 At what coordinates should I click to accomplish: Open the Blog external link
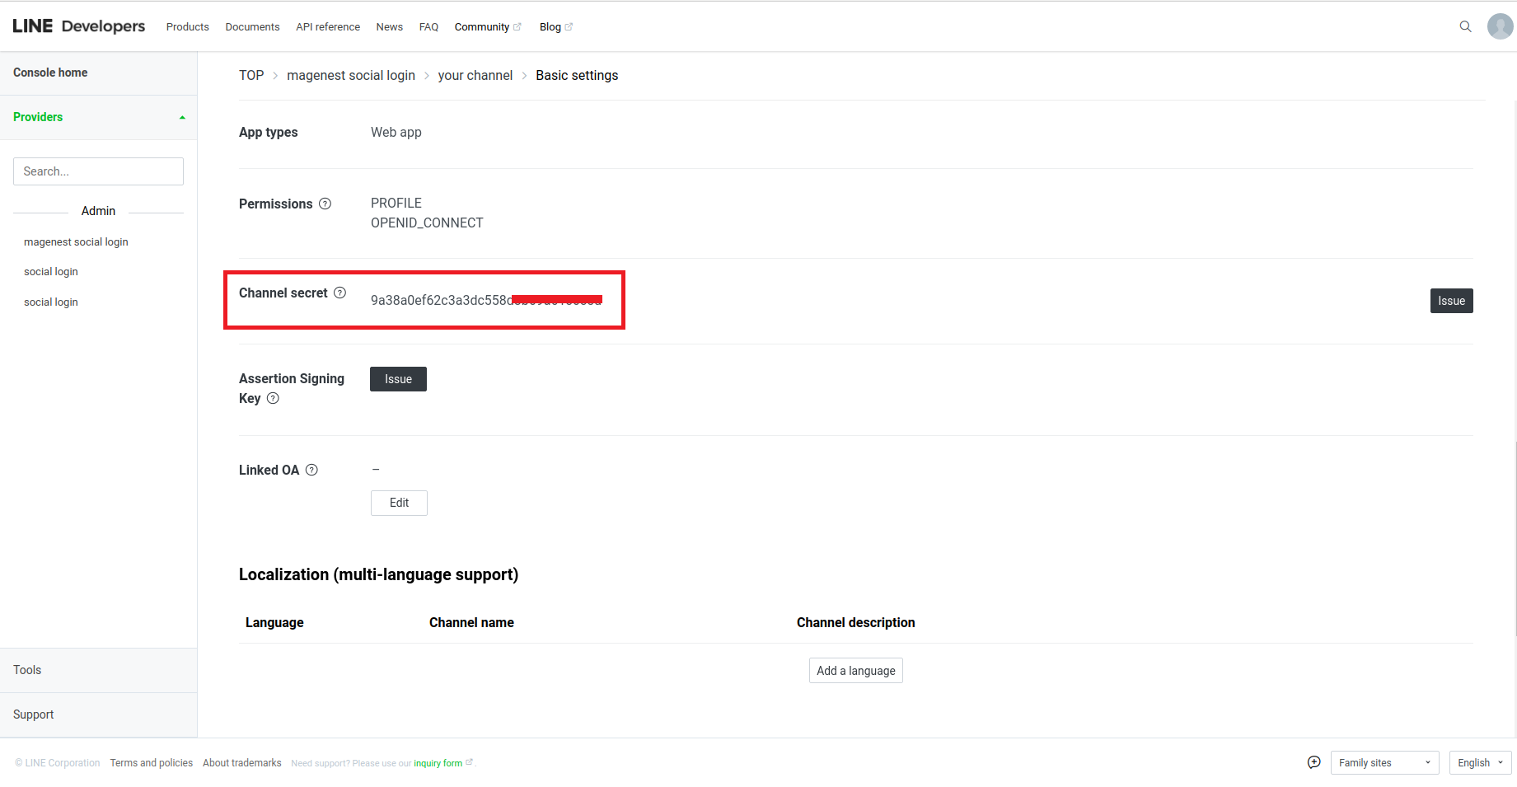tap(556, 27)
